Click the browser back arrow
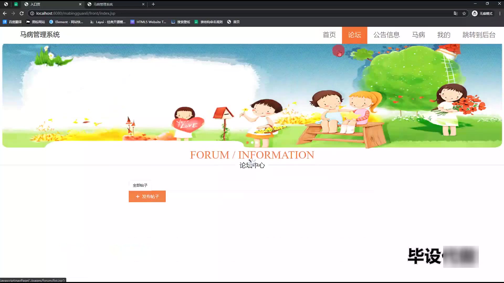This screenshot has height=283, width=504. pyautogui.click(x=5, y=13)
